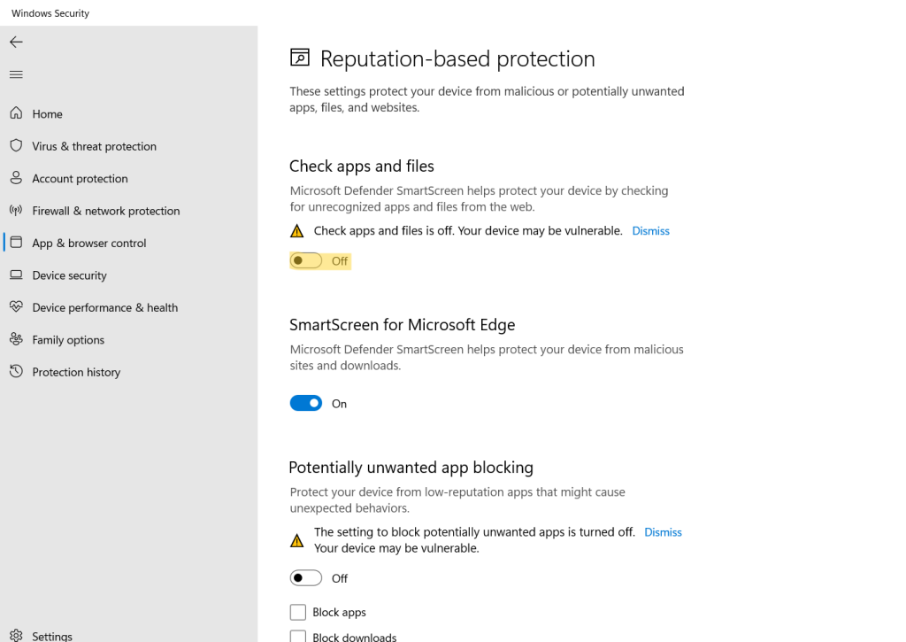Click the Family options people icon

pos(16,340)
